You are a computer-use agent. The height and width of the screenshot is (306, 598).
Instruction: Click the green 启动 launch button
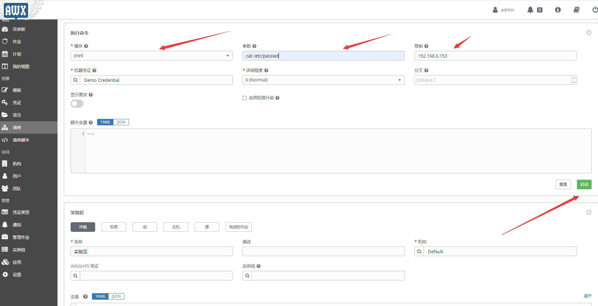[x=584, y=184]
